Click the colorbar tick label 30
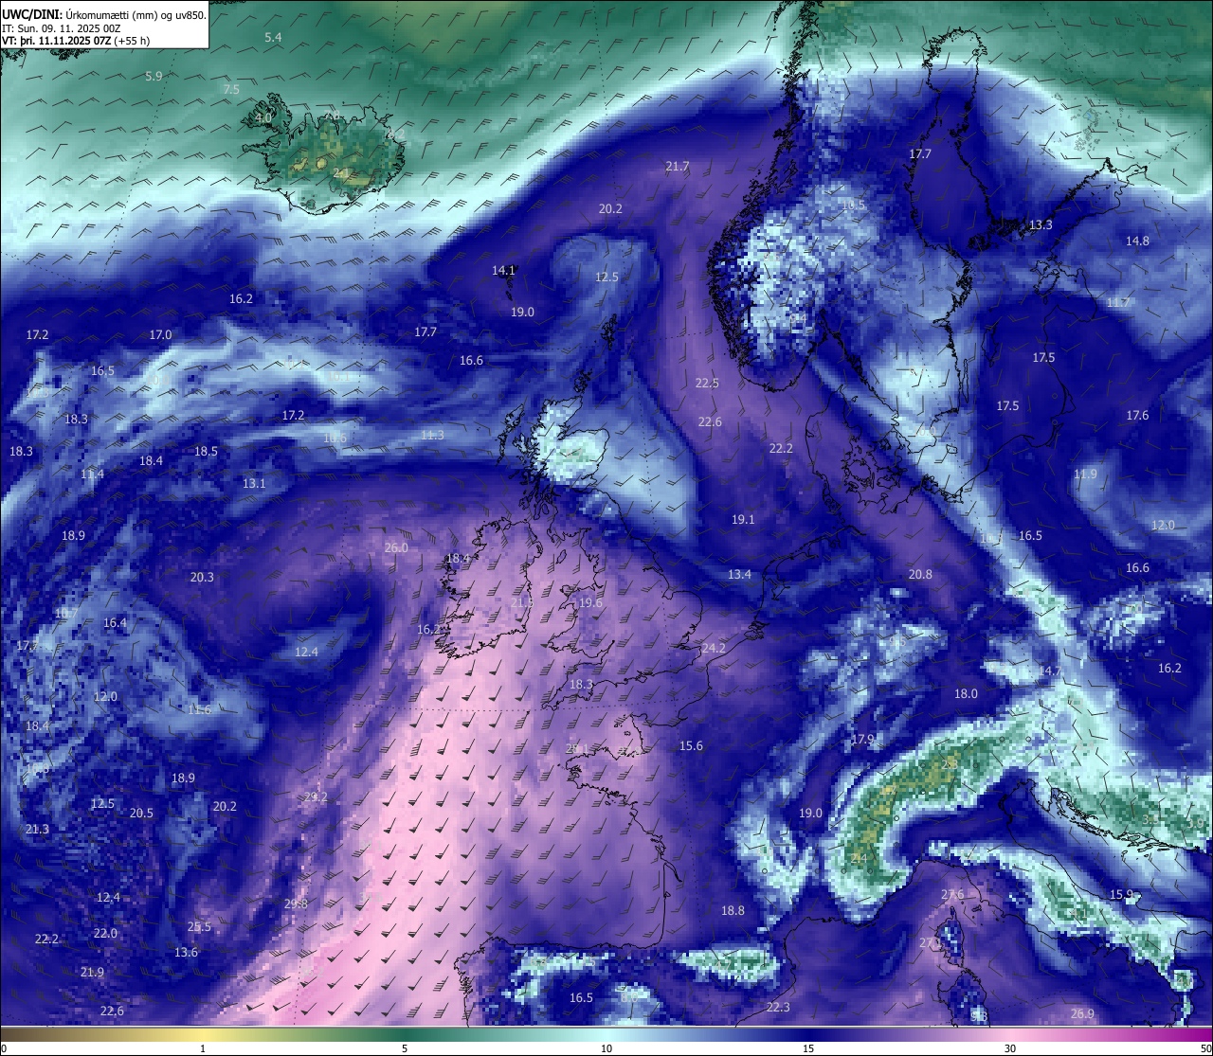 1010,1048
